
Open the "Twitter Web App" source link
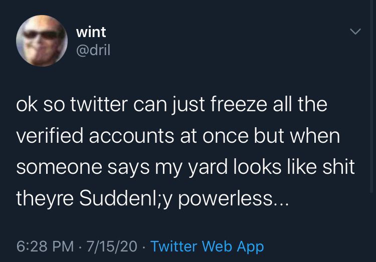207,246
